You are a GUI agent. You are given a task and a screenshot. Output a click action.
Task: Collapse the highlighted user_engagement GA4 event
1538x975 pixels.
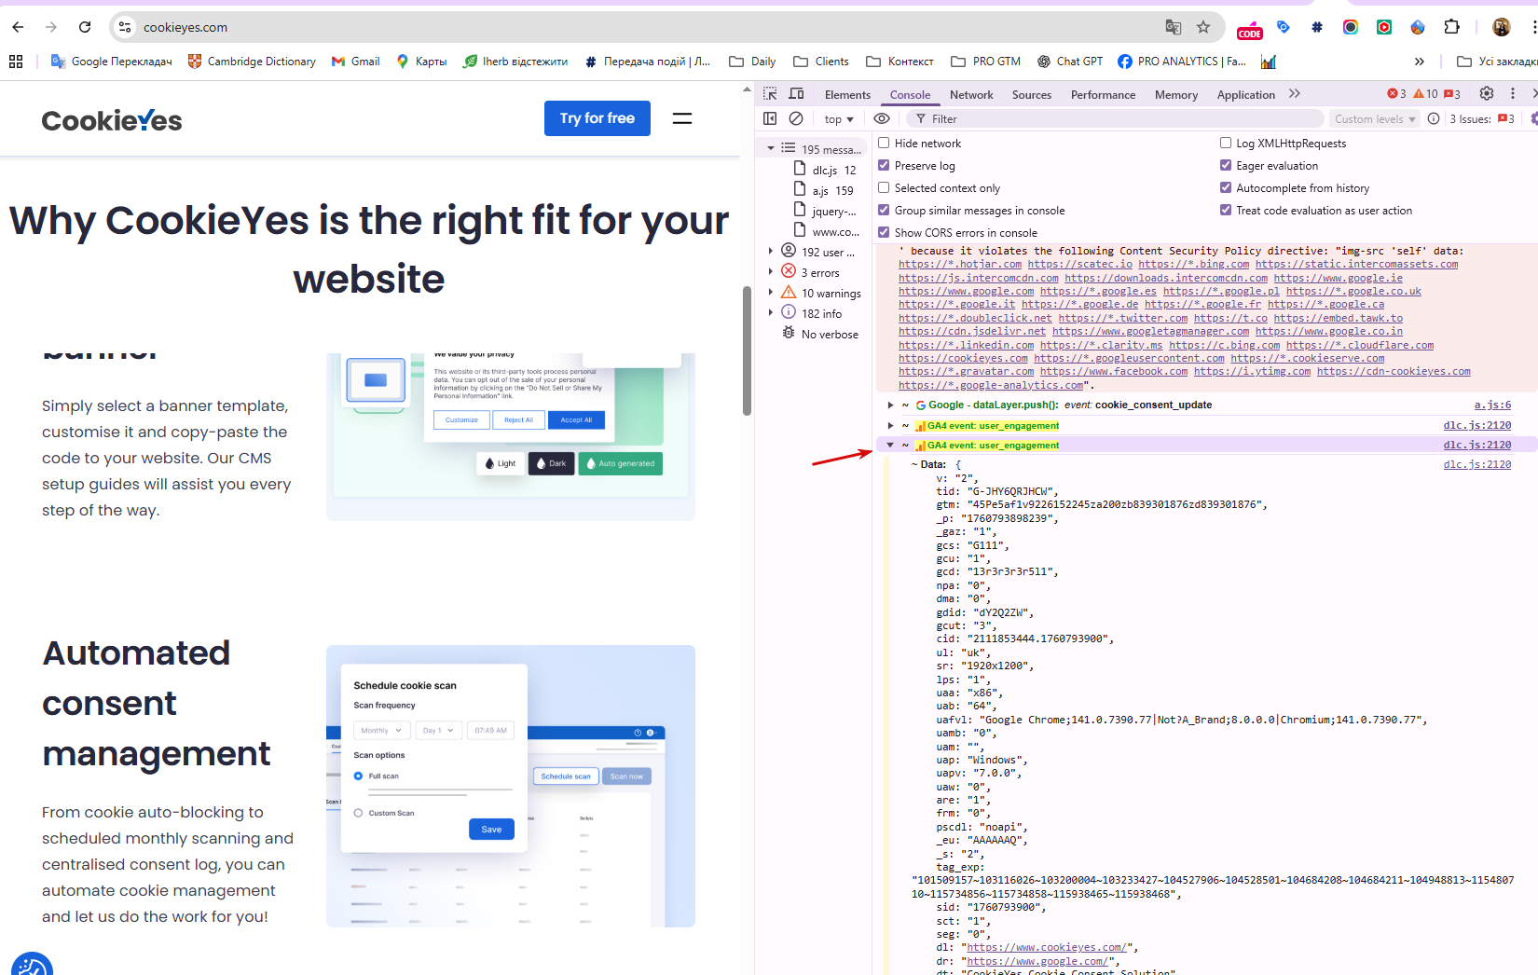click(x=891, y=445)
